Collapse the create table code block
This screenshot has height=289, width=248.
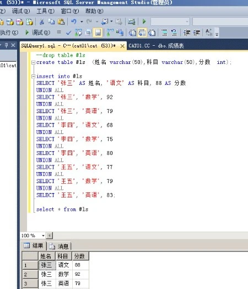point(33,62)
